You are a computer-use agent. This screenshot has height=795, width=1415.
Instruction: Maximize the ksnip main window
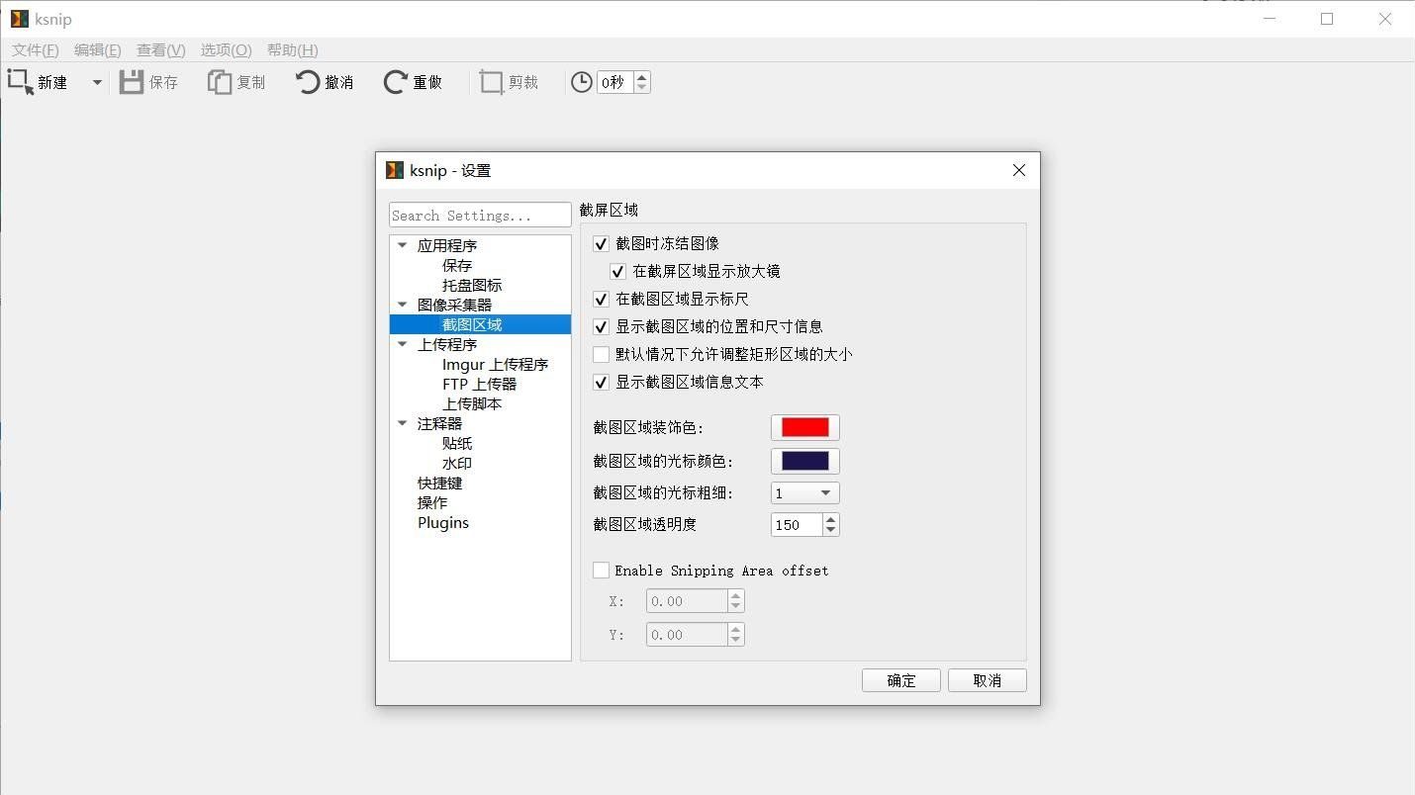click(x=1327, y=19)
